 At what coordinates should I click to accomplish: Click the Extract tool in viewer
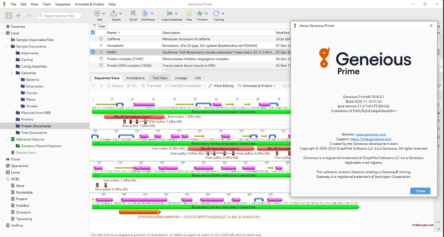(x=115, y=86)
